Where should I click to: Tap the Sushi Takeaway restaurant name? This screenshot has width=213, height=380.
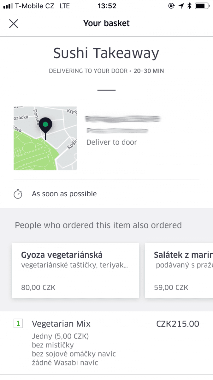click(x=106, y=53)
